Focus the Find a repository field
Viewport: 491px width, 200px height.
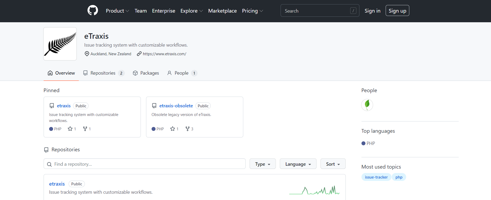pos(144,164)
